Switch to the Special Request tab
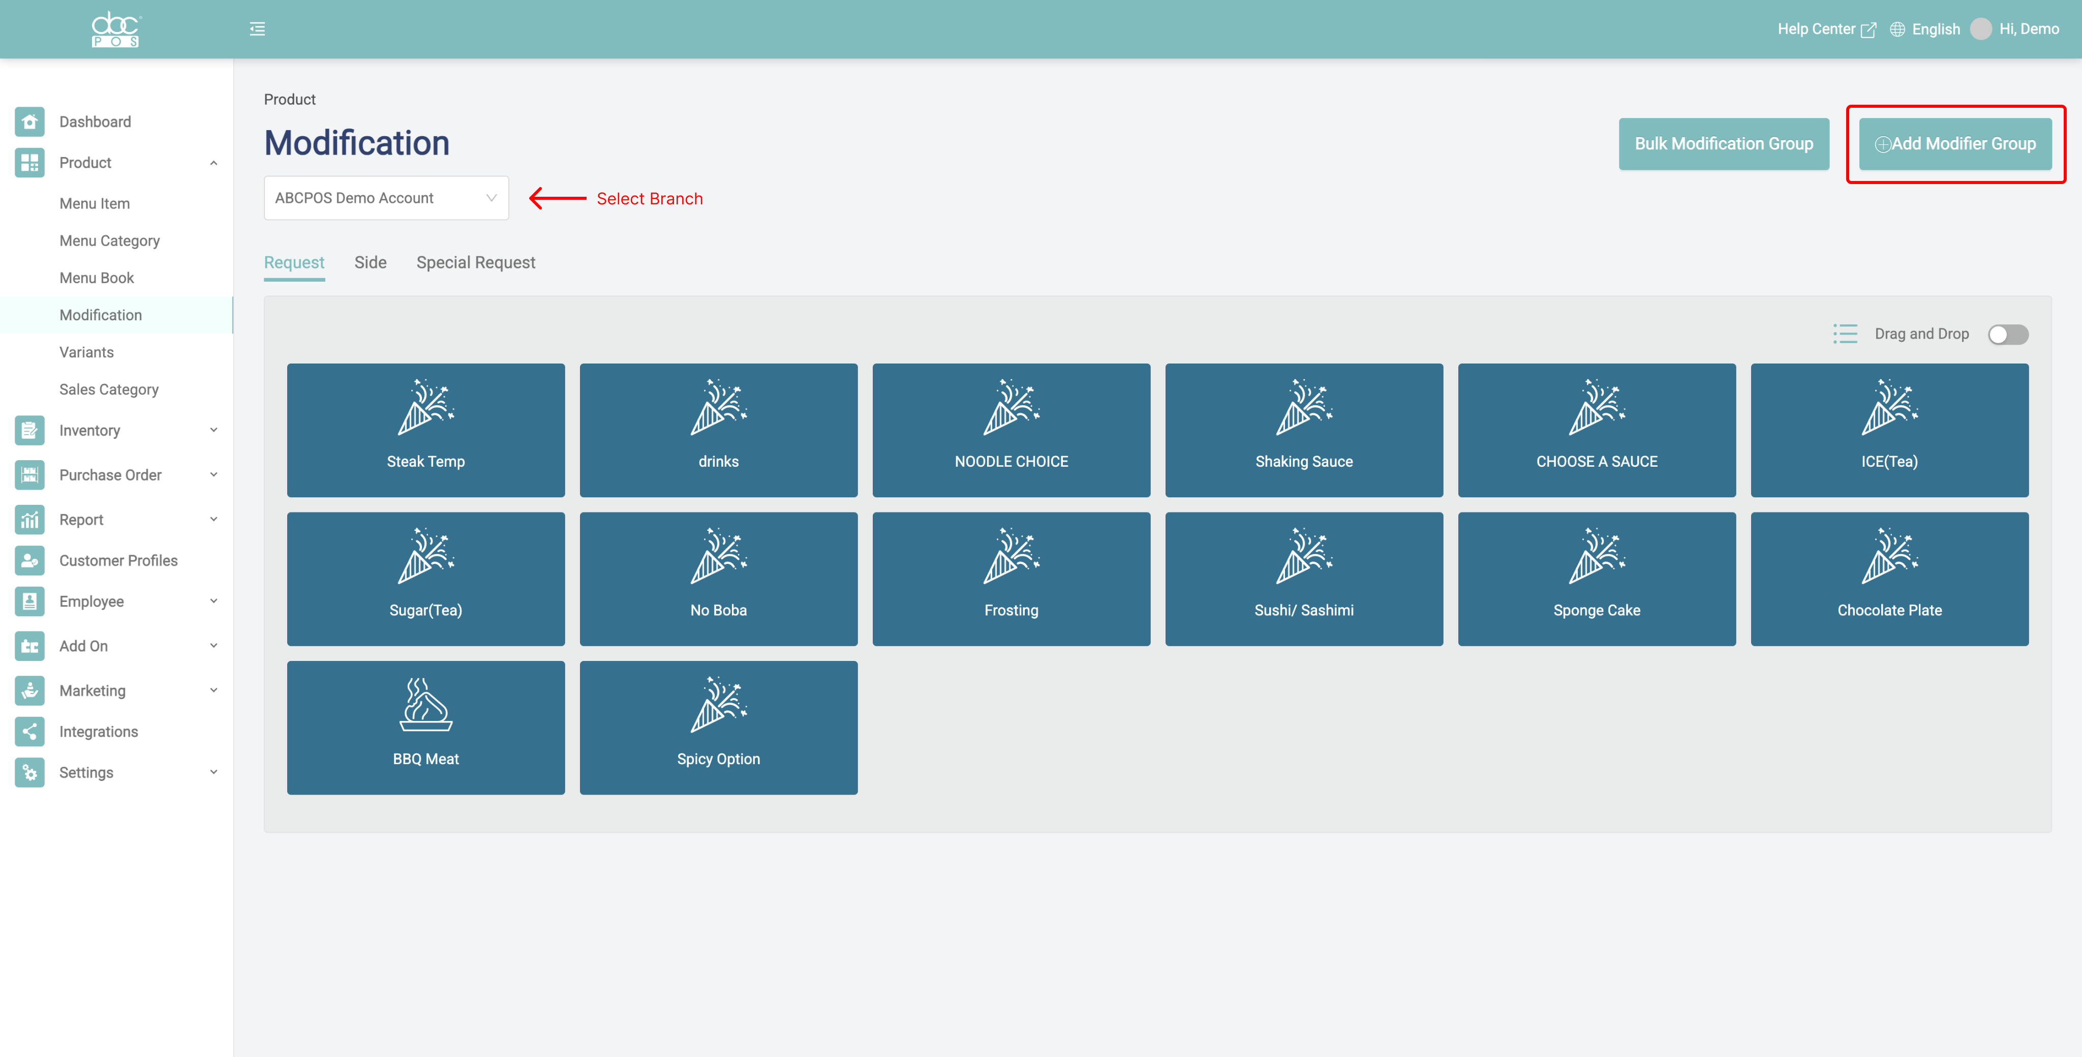 (475, 263)
